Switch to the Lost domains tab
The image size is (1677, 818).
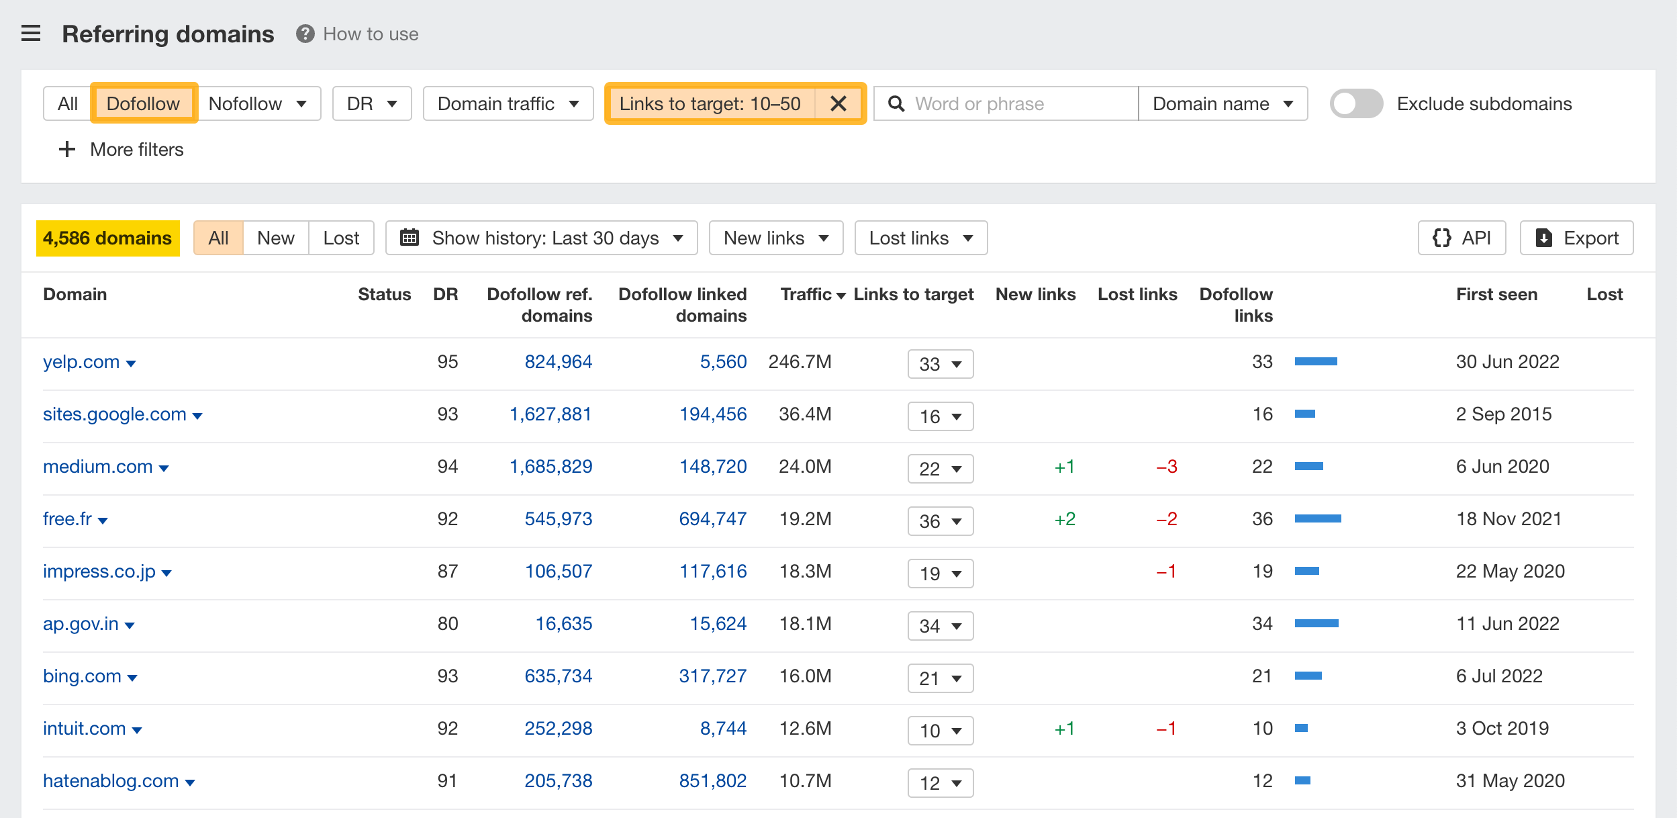[341, 238]
